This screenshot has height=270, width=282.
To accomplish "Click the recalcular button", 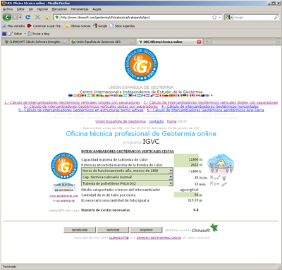I will click(x=80, y=230).
